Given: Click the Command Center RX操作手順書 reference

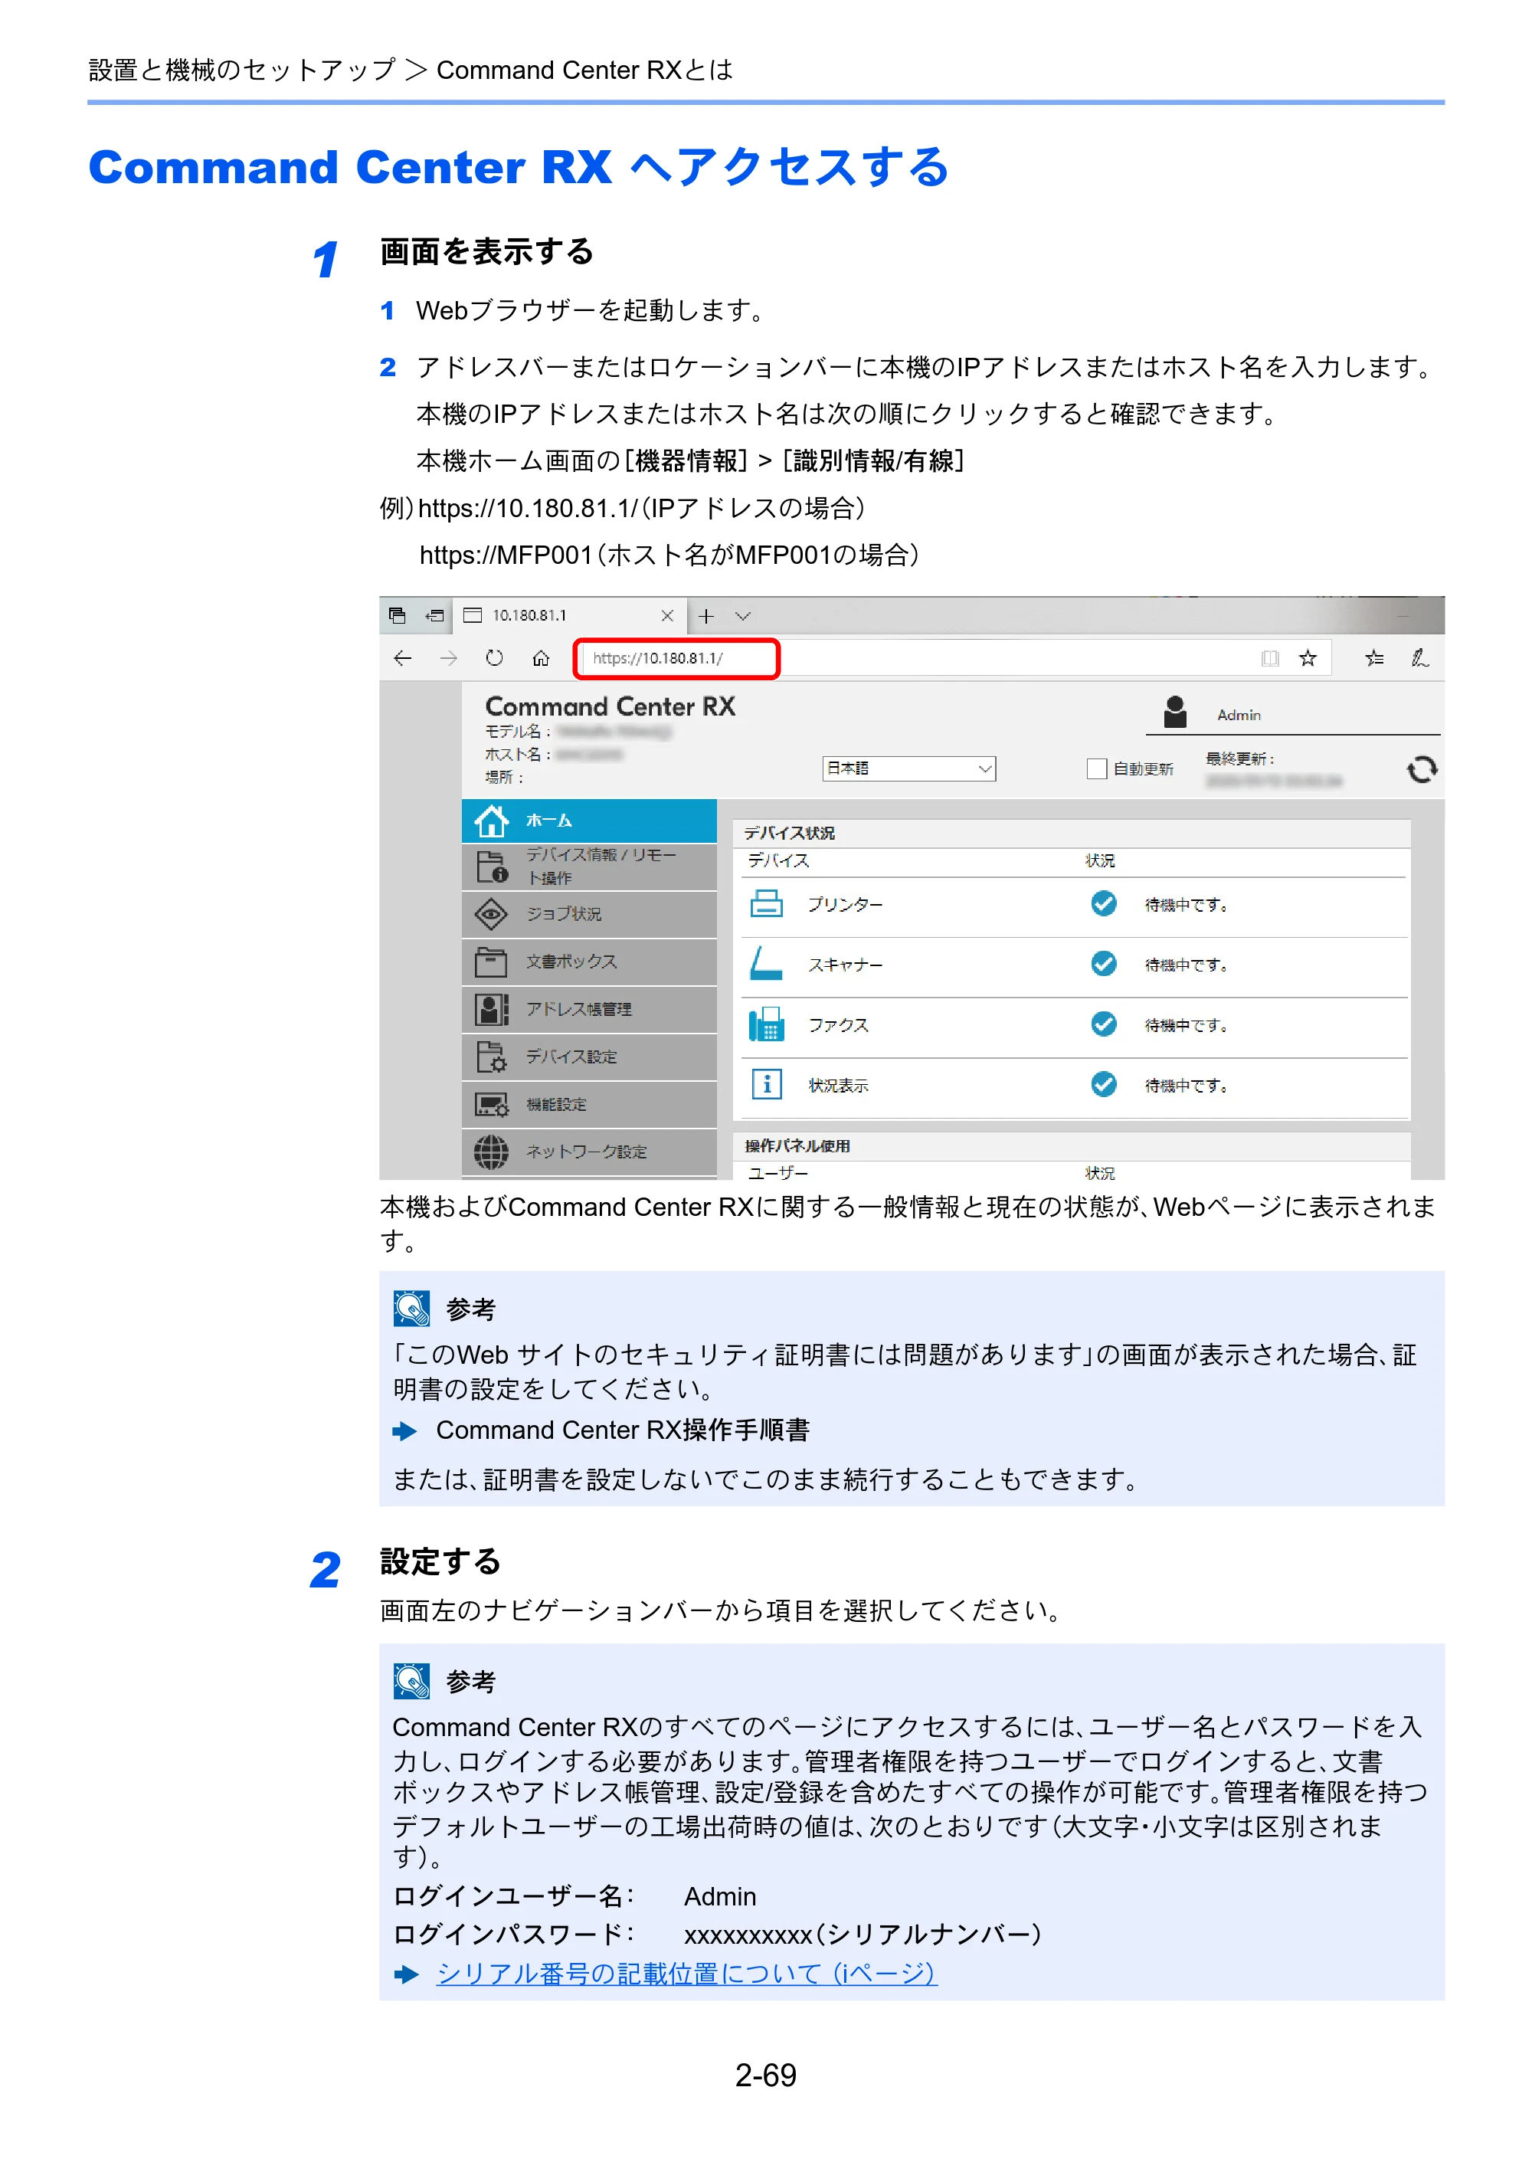Looking at the screenshot, I should 623,1430.
